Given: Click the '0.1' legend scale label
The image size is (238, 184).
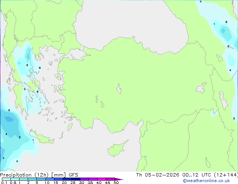Looking at the screenshot, I should (x=4, y=182).
